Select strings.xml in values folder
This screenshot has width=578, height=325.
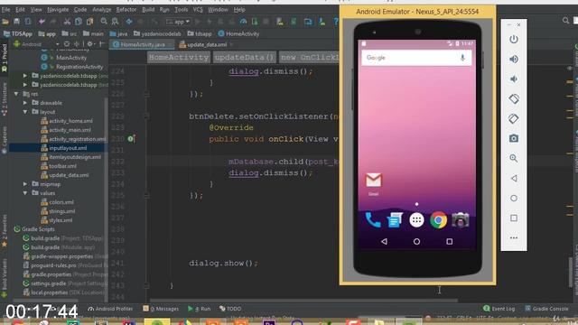tap(62, 211)
